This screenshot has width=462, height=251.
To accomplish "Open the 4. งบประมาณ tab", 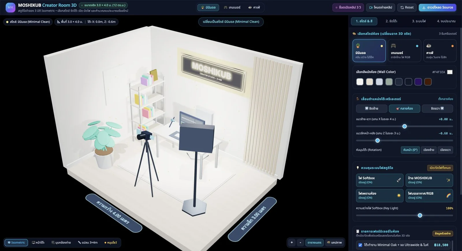I will point(446,21).
